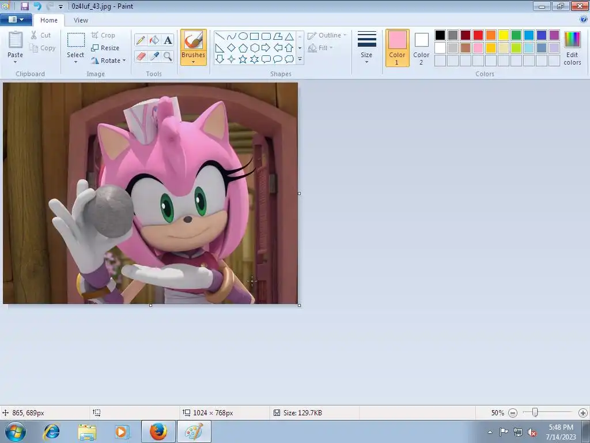Expand the Shapes gallery more arrow
590x443 pixels.
(x=300, y=59)
